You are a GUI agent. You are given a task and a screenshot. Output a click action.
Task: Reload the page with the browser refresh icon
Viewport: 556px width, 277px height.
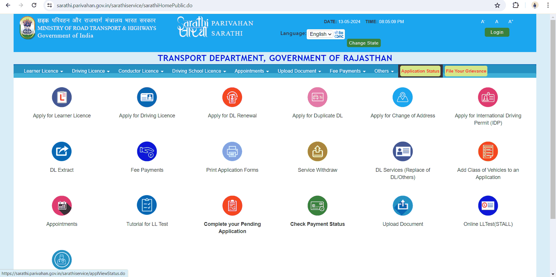tap(34, 5)
